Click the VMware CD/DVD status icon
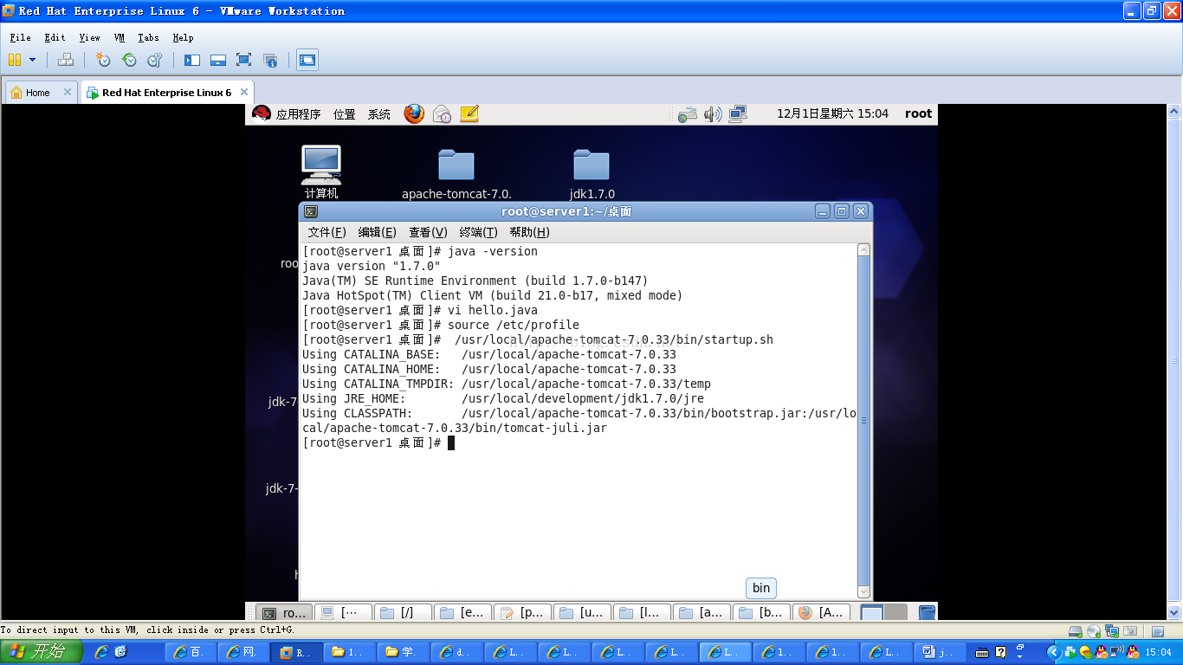 (x=1094, y=631)
